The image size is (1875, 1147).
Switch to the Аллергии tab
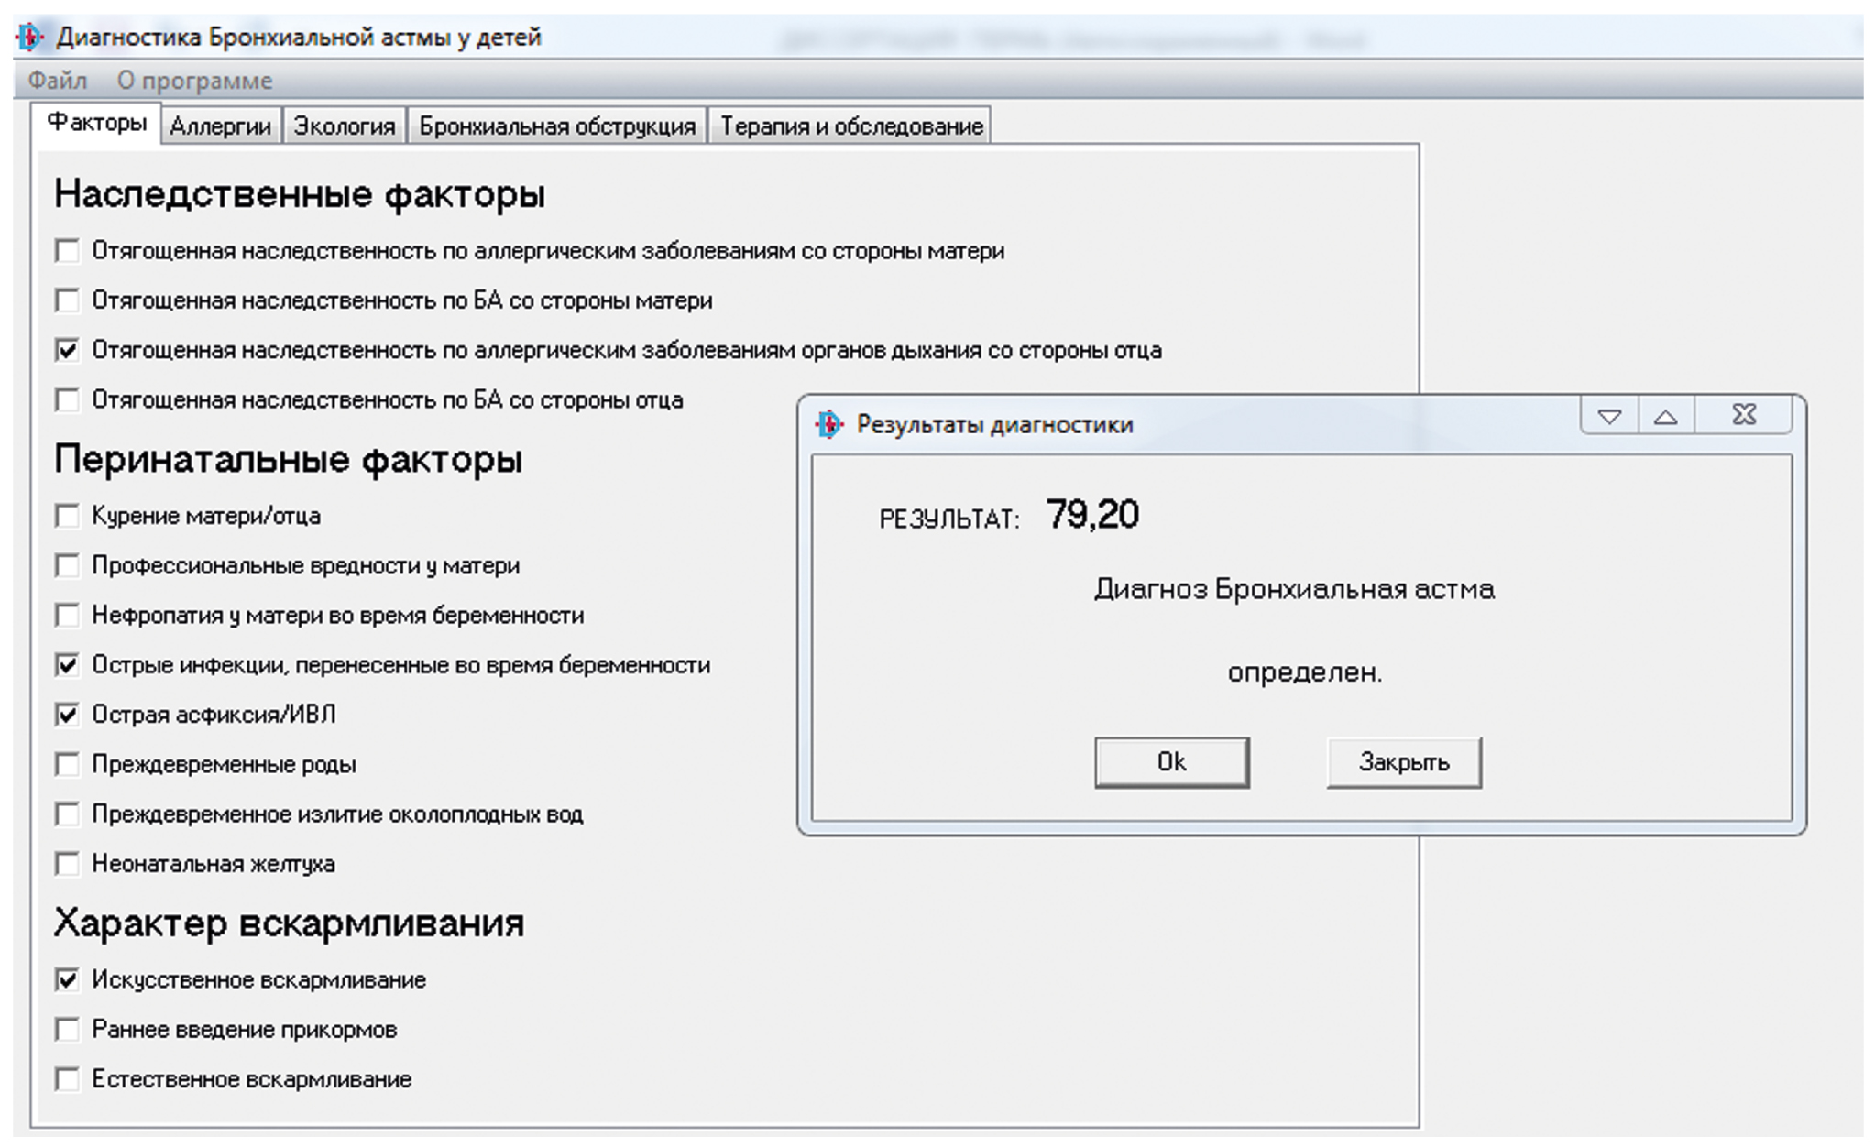(x=221, y=126)
